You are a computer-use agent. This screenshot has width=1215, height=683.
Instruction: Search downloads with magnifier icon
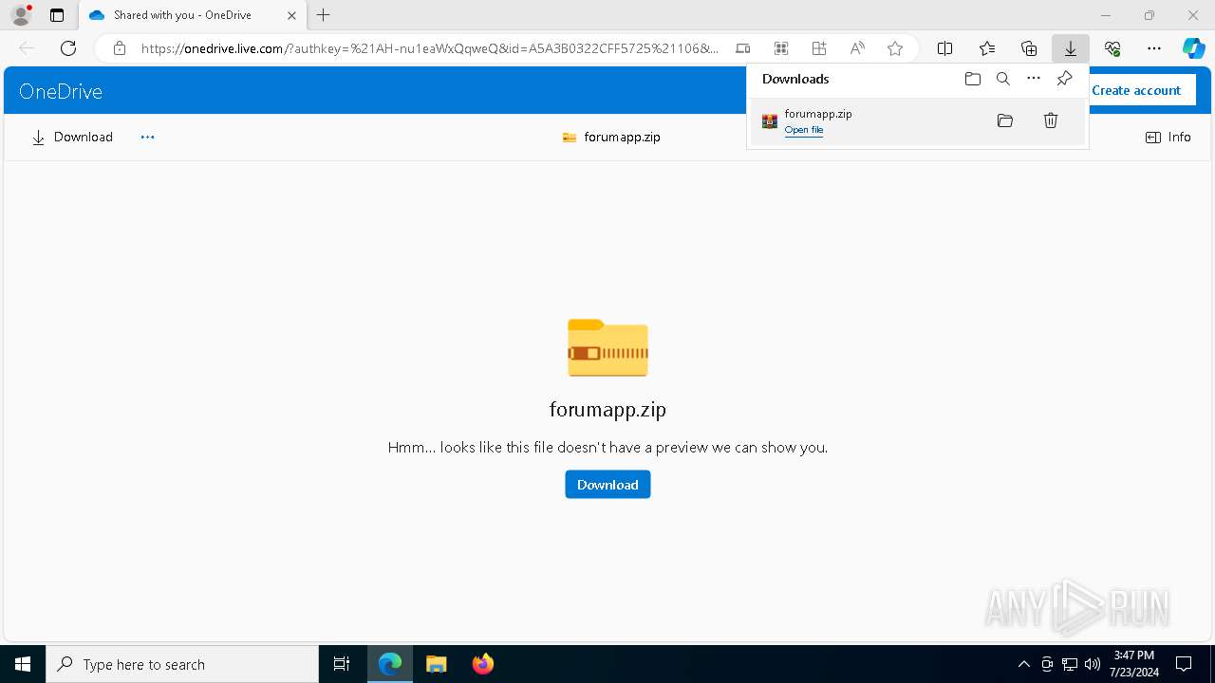1003,79
